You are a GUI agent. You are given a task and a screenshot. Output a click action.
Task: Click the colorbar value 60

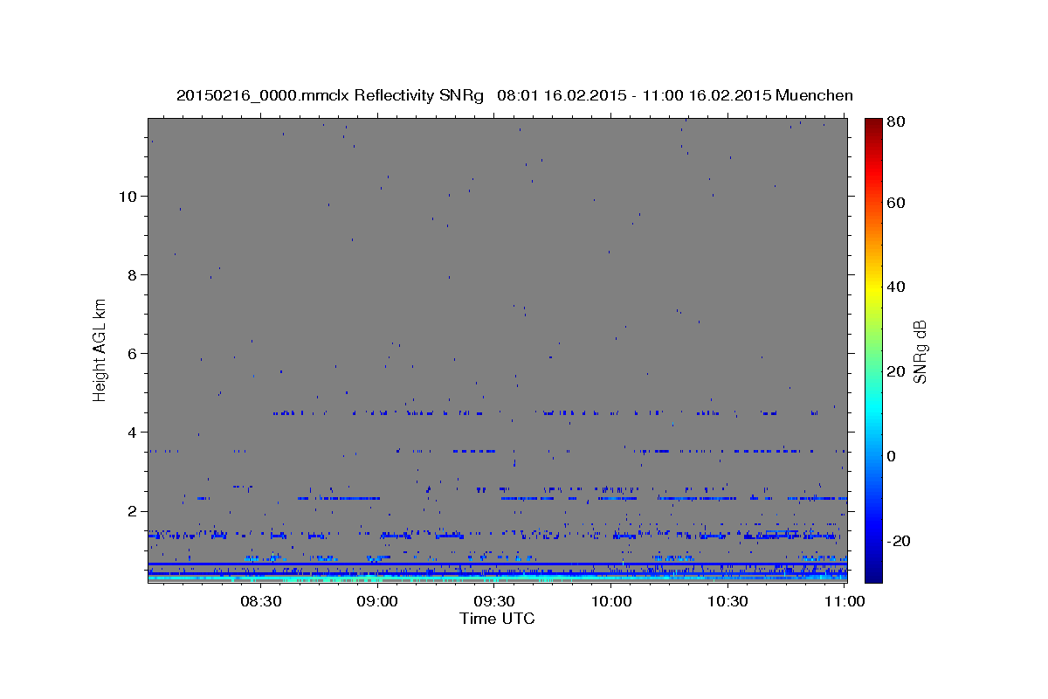click(x=895, y=203)
